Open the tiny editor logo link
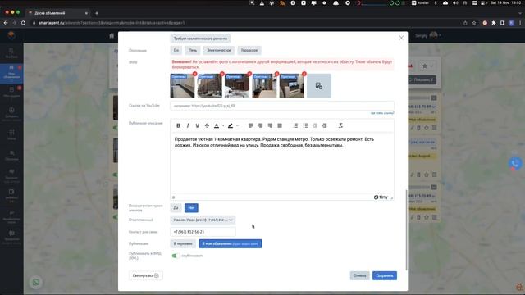 tap(381, 197)
